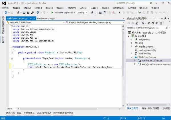Click the Home icon in Solution Explorer

click(137, 23)
